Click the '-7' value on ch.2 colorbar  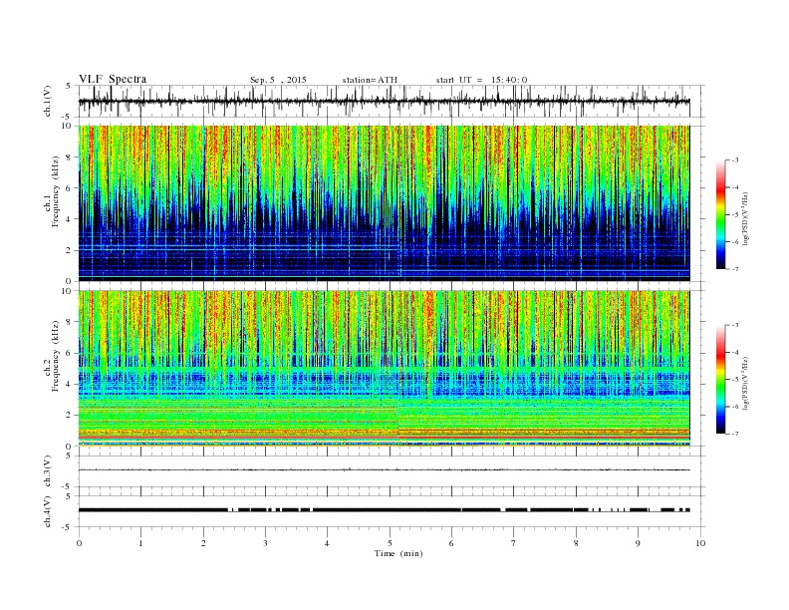735,434
